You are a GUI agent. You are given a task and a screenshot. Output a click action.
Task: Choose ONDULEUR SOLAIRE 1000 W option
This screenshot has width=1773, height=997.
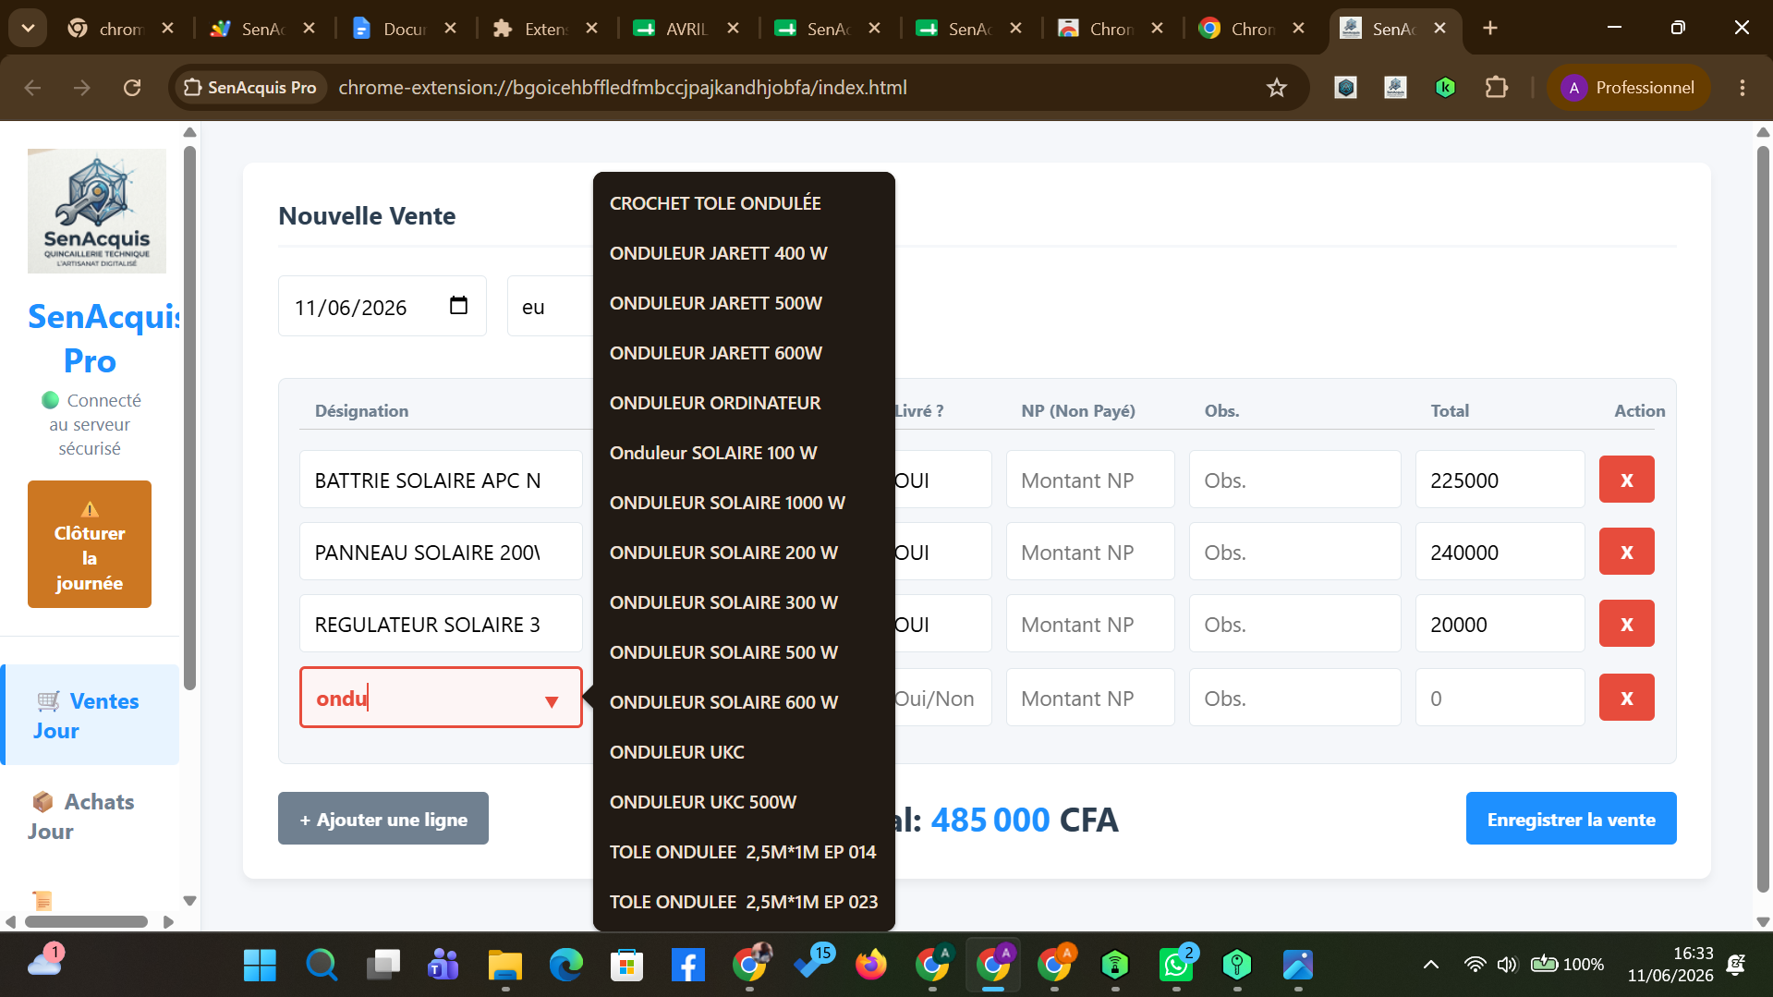point(744,503)
